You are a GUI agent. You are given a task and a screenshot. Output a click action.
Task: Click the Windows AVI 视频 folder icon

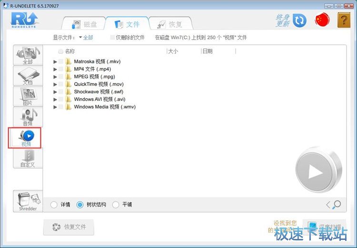(x=68, y=99)
